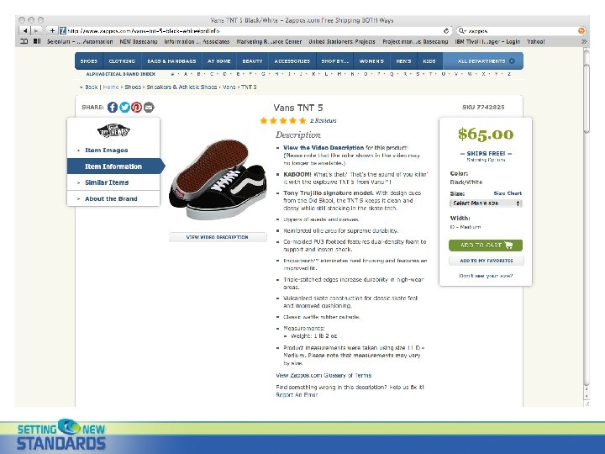Image resolution: width=605 pixels, height=454 pixels.
Task: Click the Vans TNT 5 shoe image
Action: point(218,180)
